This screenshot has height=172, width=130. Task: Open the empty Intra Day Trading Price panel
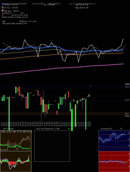tap(52, 146)
